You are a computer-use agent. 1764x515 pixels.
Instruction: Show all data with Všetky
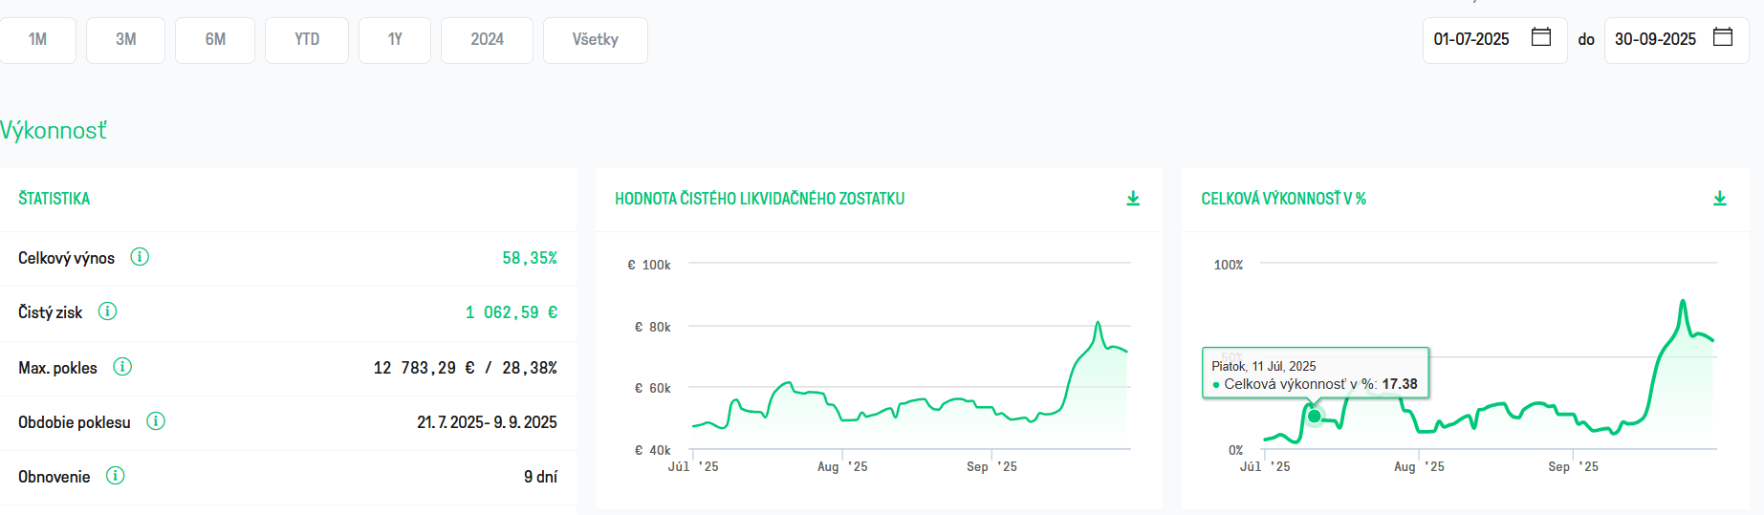[x=596, y=40]
